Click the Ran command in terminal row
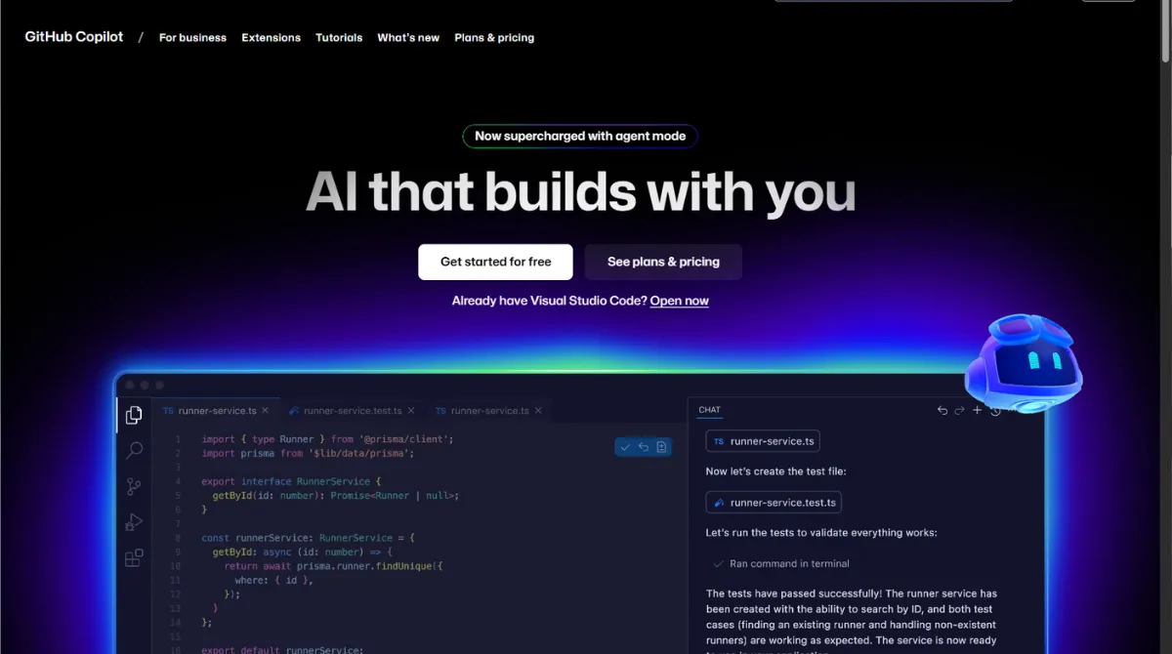 (779, 563)
